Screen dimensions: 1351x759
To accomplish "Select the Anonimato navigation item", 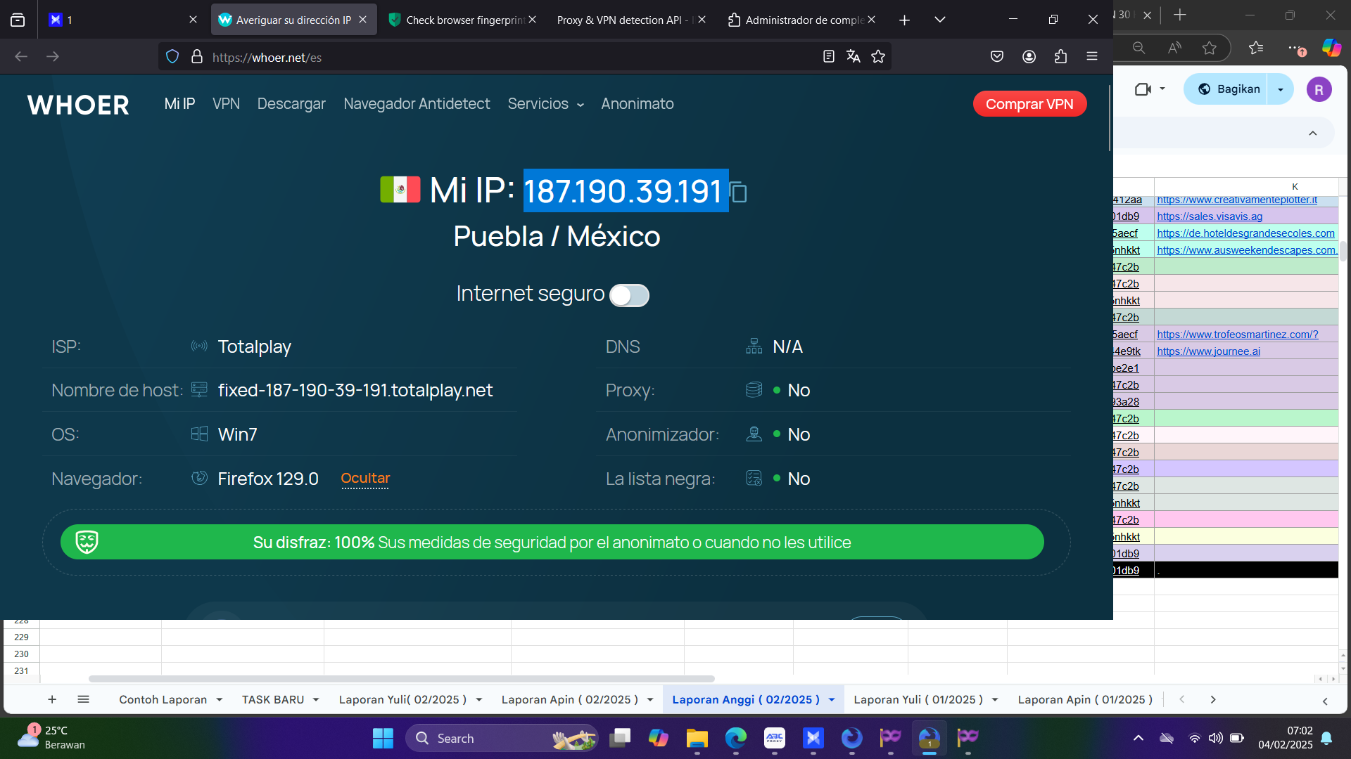I will [x=638, y=104].
